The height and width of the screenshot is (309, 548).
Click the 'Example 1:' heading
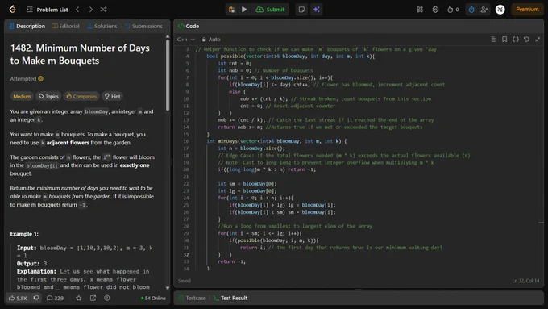click(24, 234)
